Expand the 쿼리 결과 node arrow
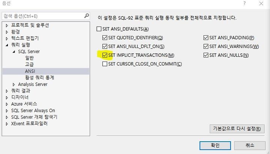270x154 pixels. coord(7,91)
